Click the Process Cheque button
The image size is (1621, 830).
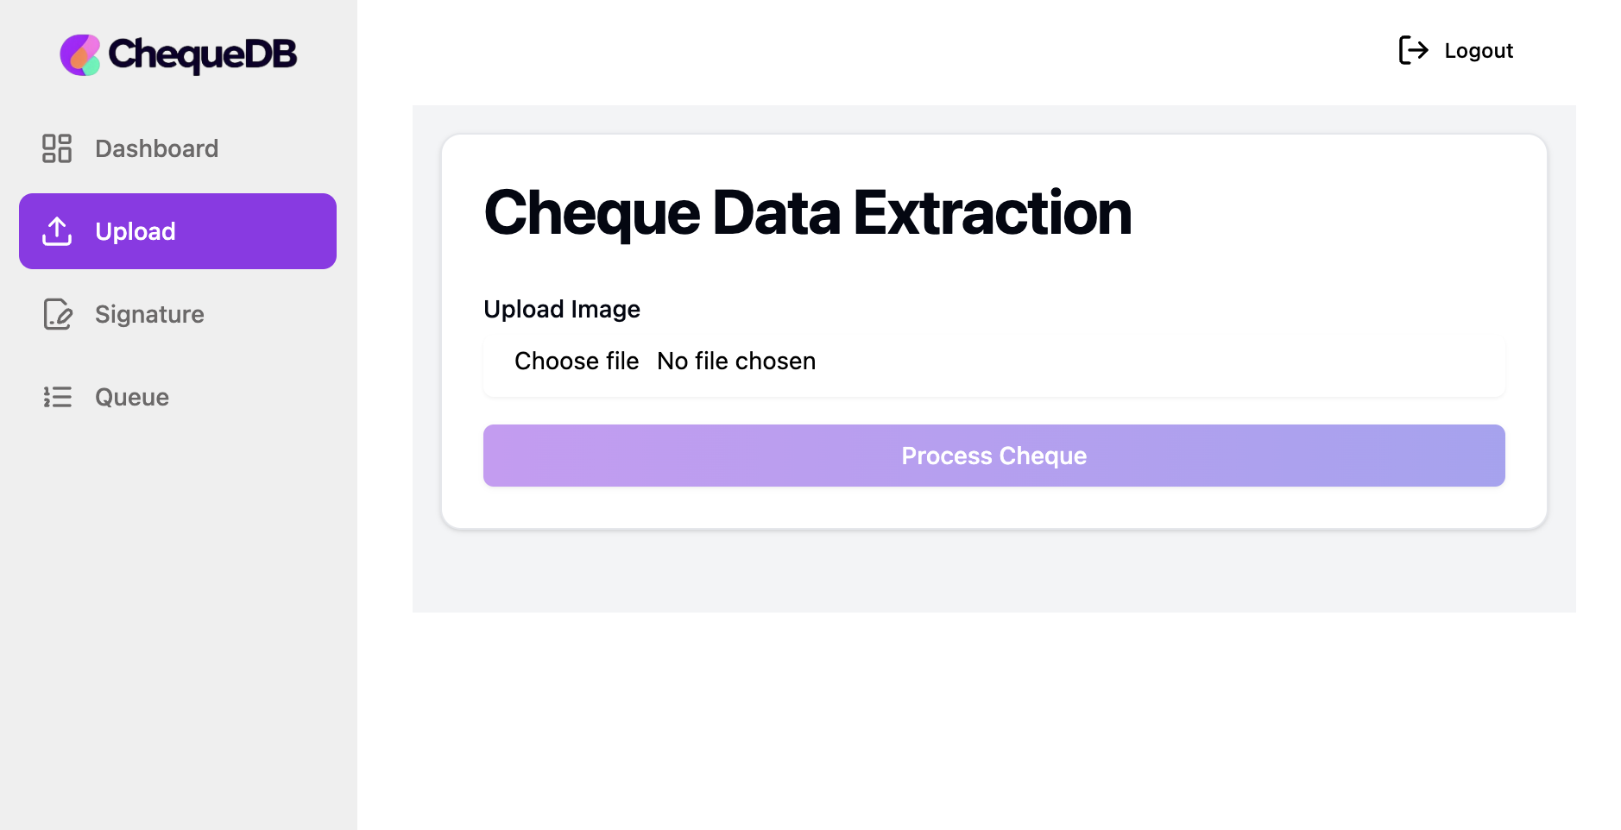coord(993,455)
